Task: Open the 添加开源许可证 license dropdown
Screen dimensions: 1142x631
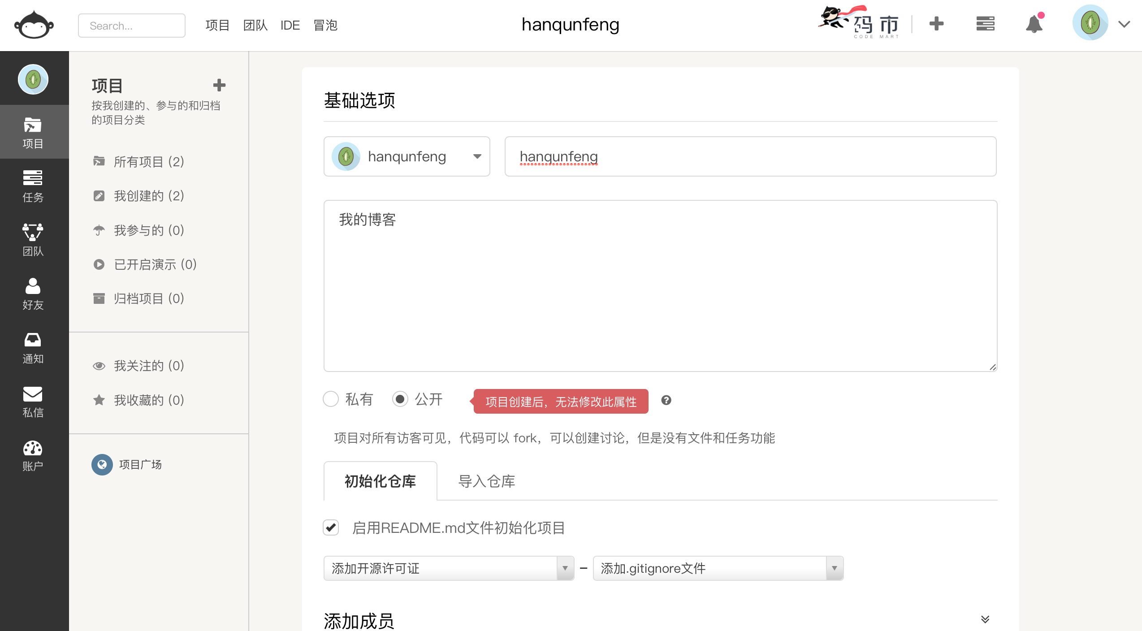Action: point(449,568)
